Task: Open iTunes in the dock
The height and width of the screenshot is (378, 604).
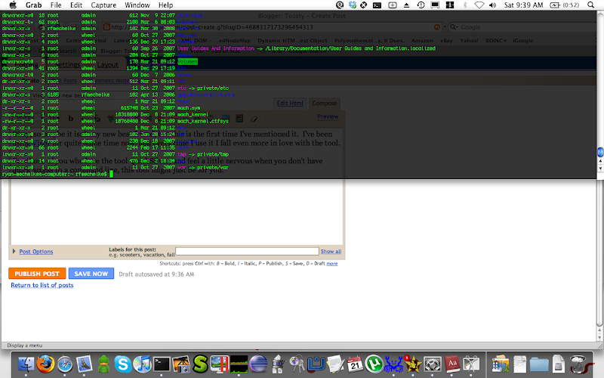Action: click(x=143, y=365)
